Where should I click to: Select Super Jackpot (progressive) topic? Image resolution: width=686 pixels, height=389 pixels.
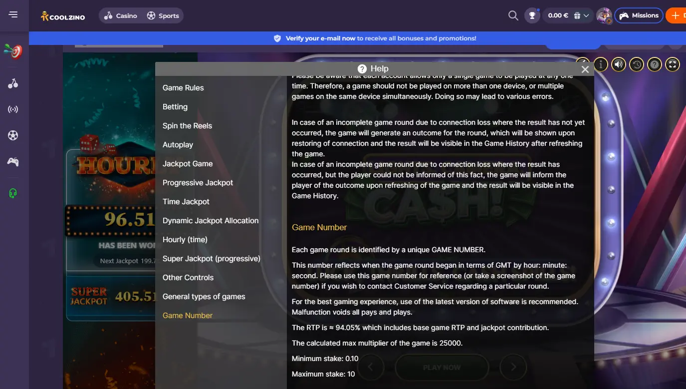click(212, 259)
